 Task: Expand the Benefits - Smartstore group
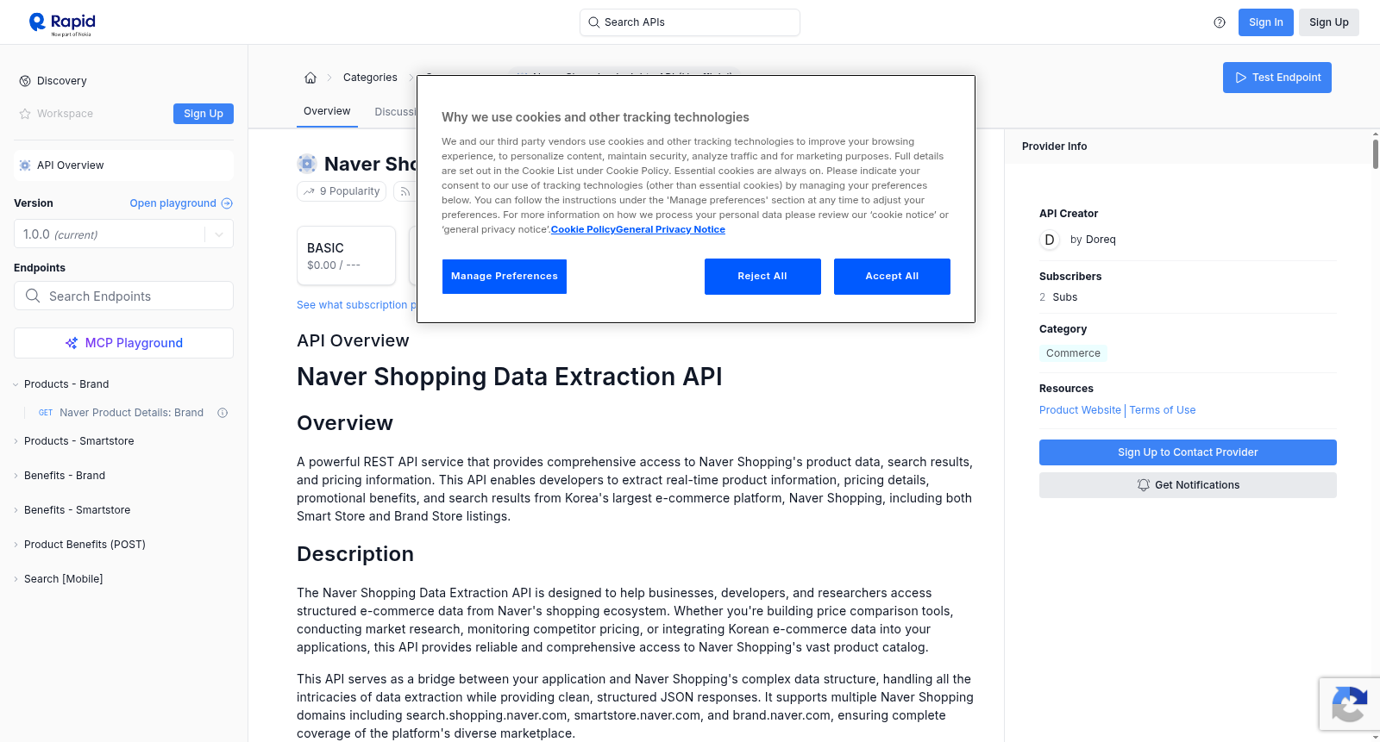16,510
